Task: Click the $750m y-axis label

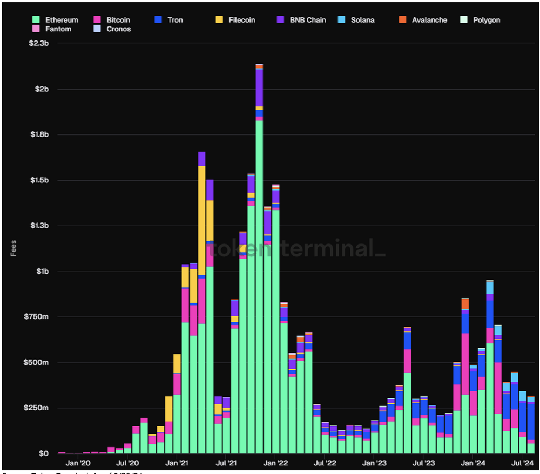Action: point(36,317)
